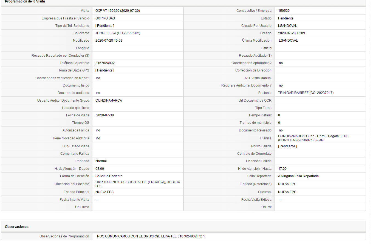Click "NUEVA EPS" in the Sucursal row
This screenshot has width=373, height=244.
point(287,192)
